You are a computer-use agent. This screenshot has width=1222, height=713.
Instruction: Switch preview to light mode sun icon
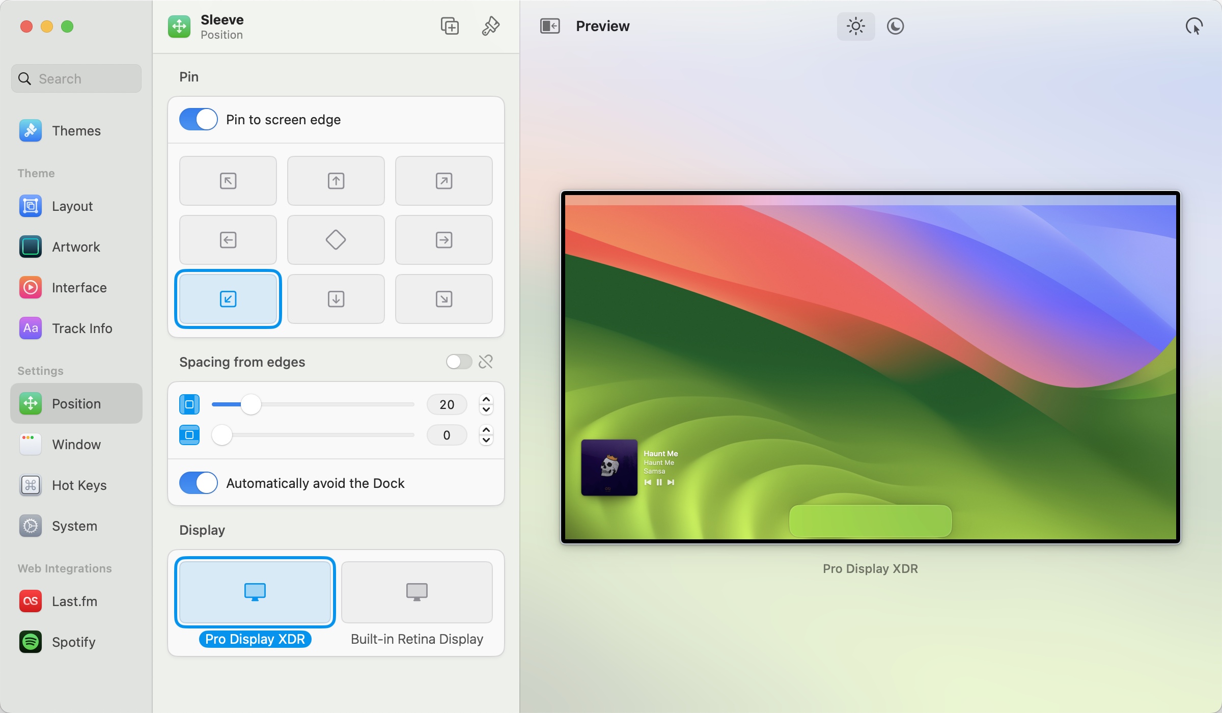coord(856,26)
